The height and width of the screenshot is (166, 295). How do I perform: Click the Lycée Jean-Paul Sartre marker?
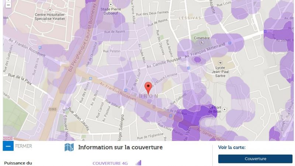click(220, 63)
